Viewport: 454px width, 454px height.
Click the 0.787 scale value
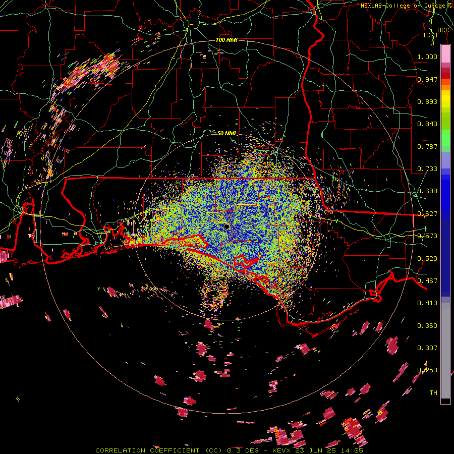click(x=427, y=146)
